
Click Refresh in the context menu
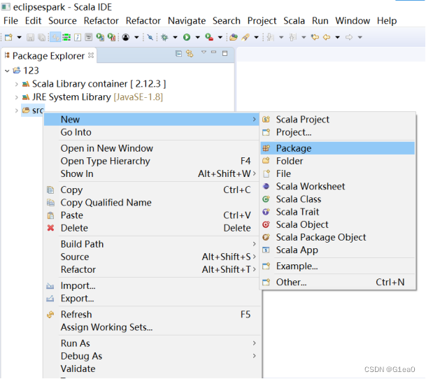pos(151,315)
